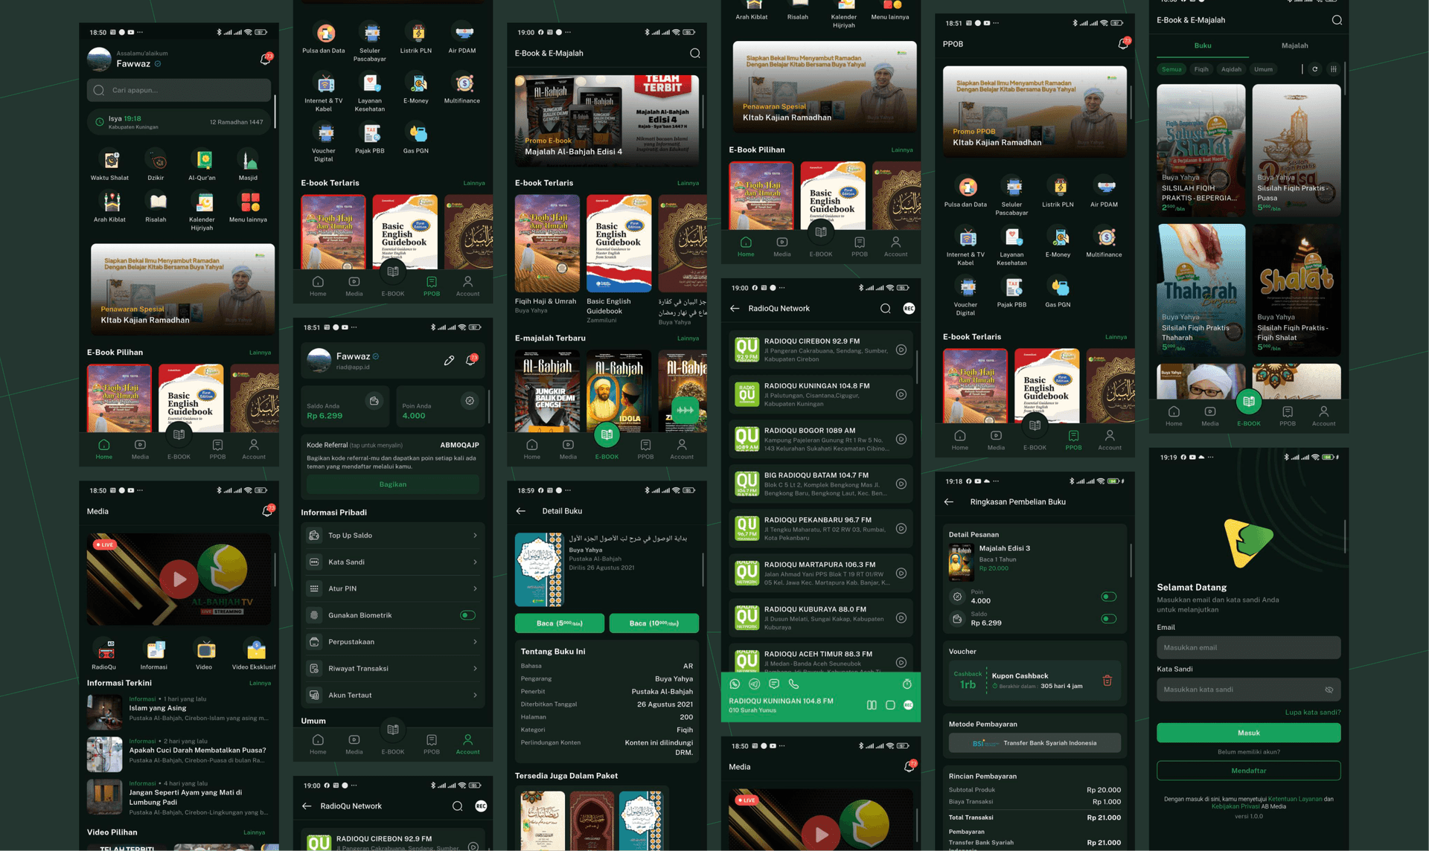
Task: Focus the Masukkan kata sandi input field
Action: (1249, 690)
